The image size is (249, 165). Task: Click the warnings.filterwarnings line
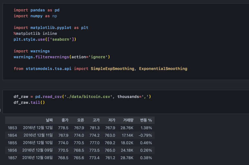pos(62,57)
